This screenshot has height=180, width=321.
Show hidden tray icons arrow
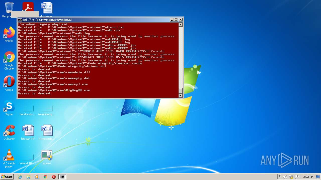pyautogui.click(x=280, y=177)
